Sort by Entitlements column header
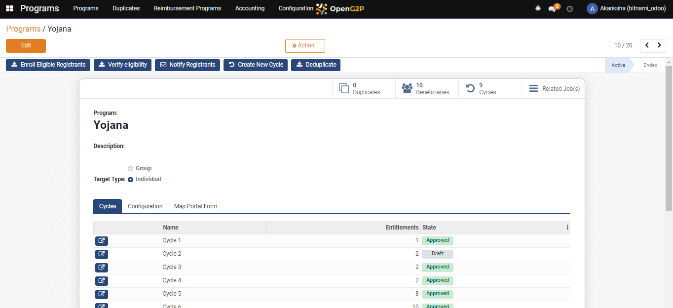Image resolution: width=673 pixels, height=308 pixels. point(343,228)
